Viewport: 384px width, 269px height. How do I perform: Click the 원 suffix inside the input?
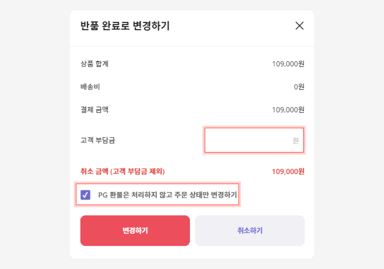tap(296, 140)
